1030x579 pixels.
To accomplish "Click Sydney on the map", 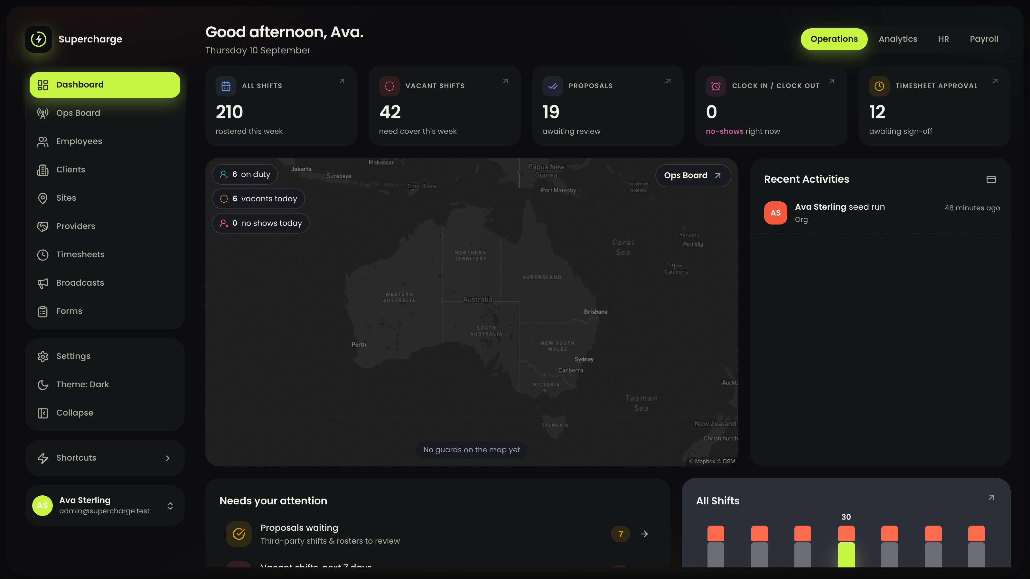I will pos(584,359).
